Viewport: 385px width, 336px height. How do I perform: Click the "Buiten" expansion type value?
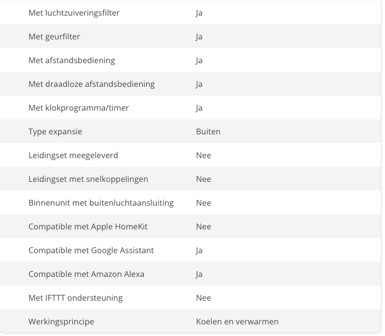[x=208, y=132]
